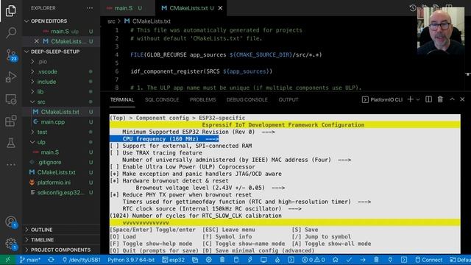The width and height of the screenshot is (471, 265).
Task: Kill terminal with trash icon in panel
Action: pos(440,99)
